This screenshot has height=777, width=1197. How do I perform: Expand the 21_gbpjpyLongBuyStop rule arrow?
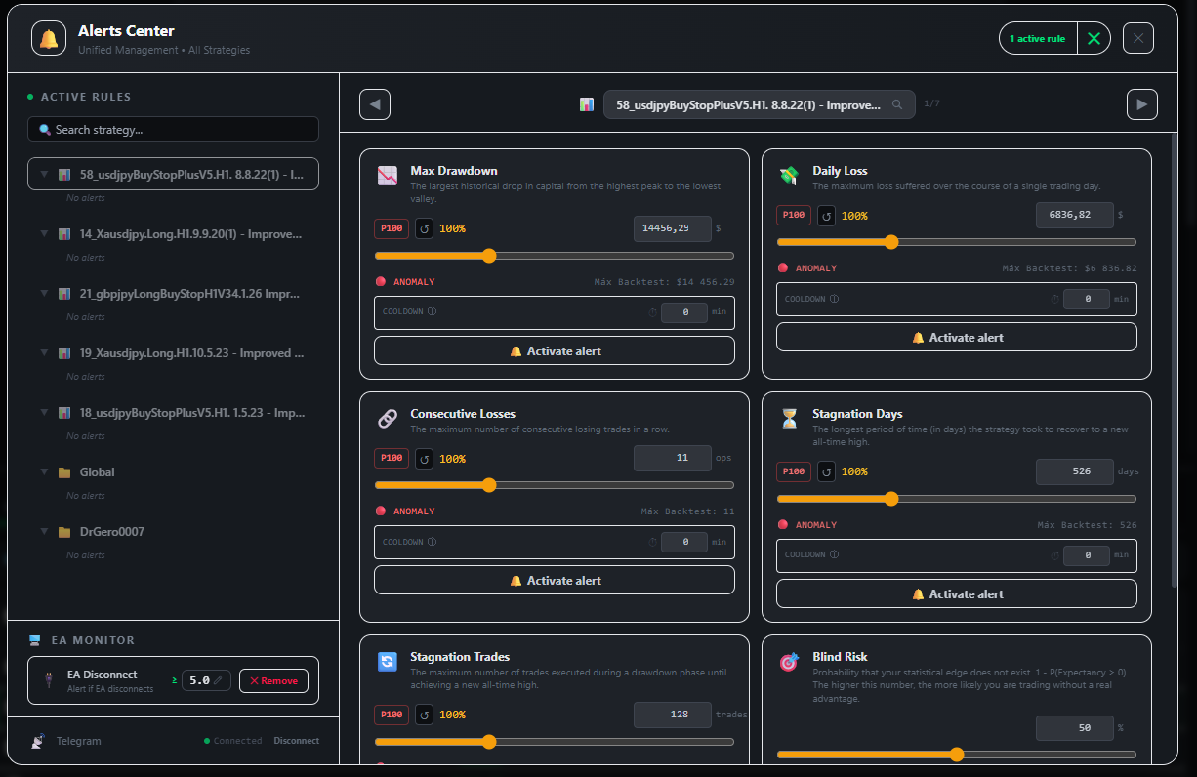pyautogui.click(x=44, y=294)
